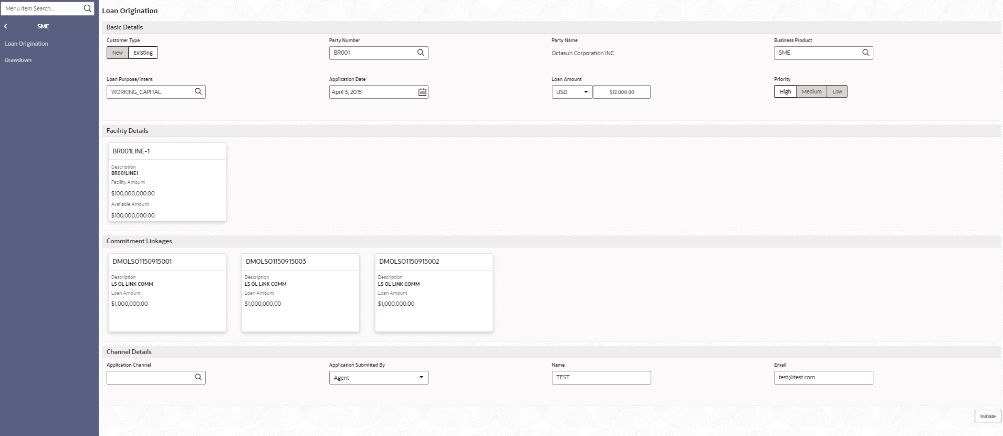Select New customer type
This screenshot has width=1003, height=436.
pos(118,53)
